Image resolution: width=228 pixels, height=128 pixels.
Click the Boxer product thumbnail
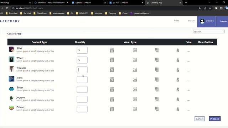coord(11,89)
